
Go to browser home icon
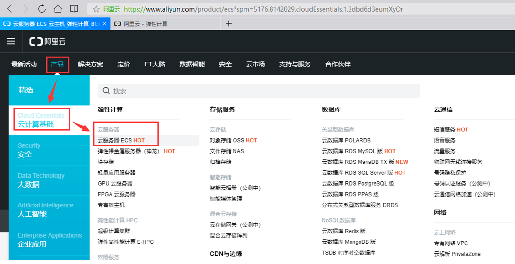click(x=58, y=9)
